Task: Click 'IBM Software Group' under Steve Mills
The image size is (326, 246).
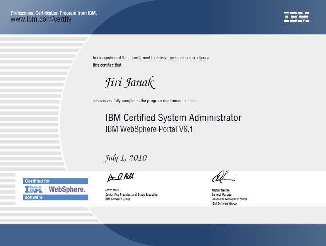Action: point(118,199)
